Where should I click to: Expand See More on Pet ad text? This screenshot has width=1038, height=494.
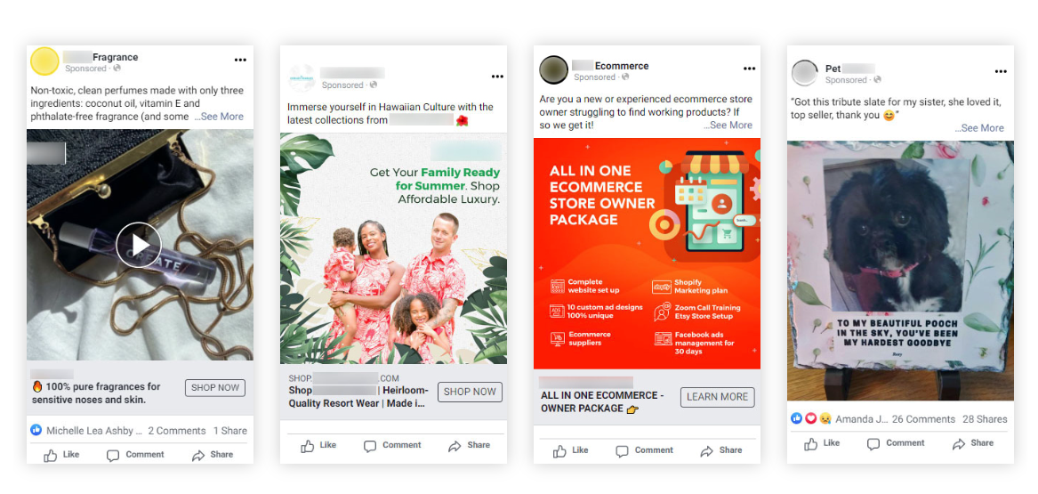tap(982, 128)
